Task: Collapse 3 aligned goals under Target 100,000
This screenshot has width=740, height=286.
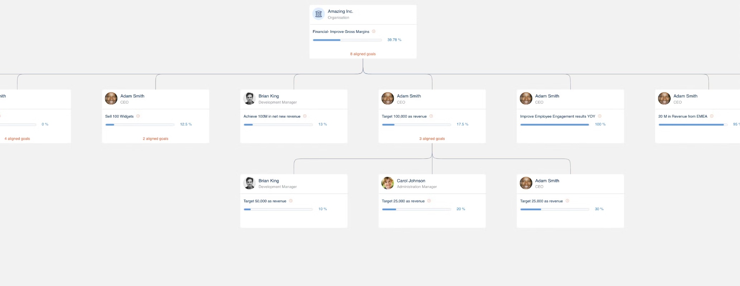Action: coord(432,139)
